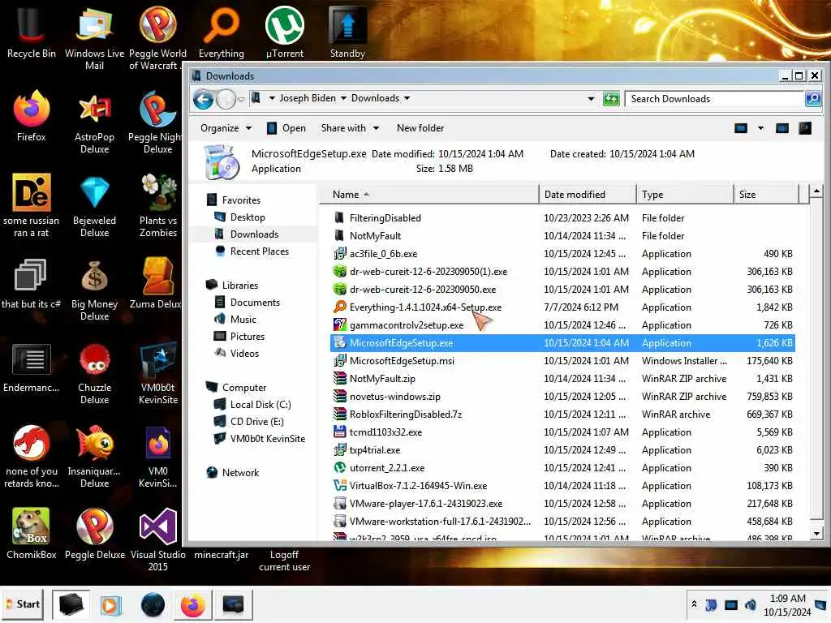Click the Standby desktop shortcut

[347, 32]
